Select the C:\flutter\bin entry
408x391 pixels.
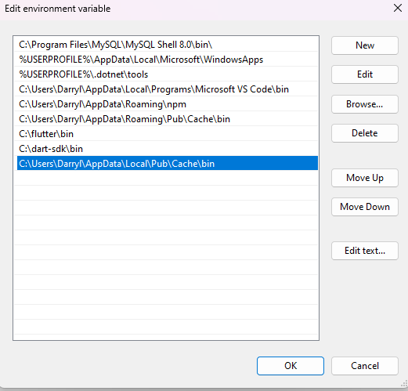pyautogui.click(x=168, y=134)
